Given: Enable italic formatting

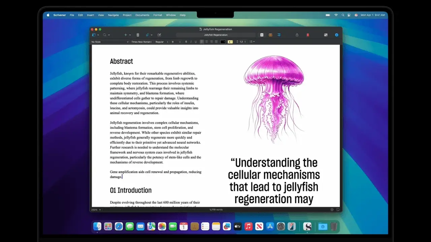Looking at the screenshot, I should [191, 42].
